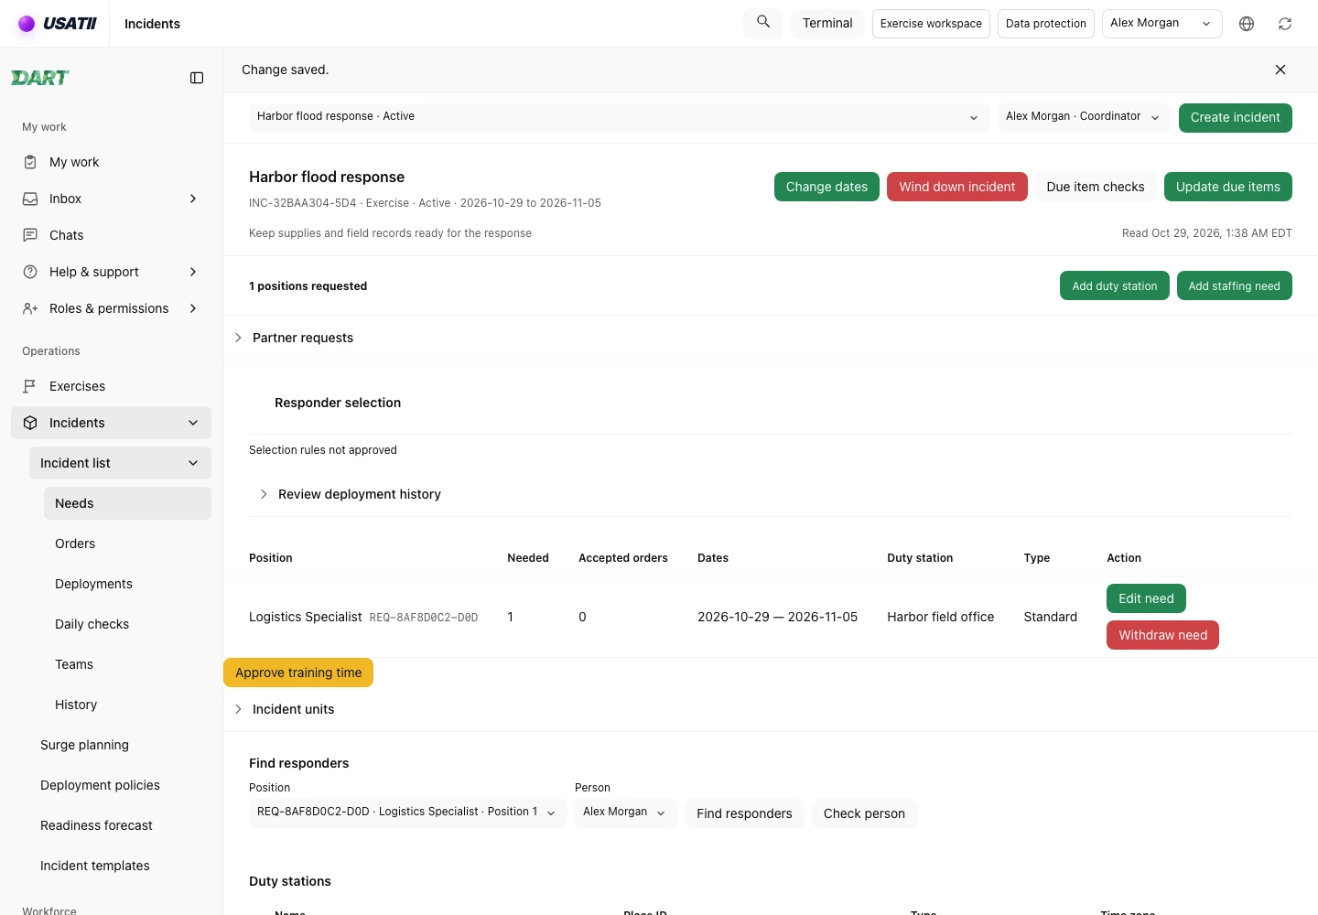Open Deployment policies page
This screenshot has height=915, width=1318.
coord(120,785)
